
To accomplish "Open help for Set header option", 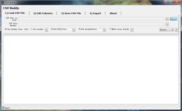I will 46,30.
